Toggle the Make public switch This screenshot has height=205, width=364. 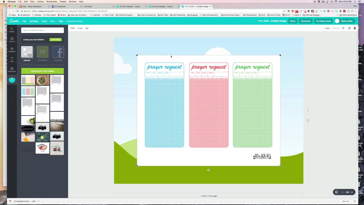click(337, 21)
